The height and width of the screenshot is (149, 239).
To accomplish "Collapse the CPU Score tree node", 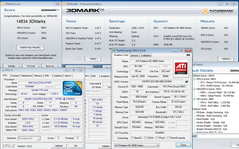I will [194, 99].
